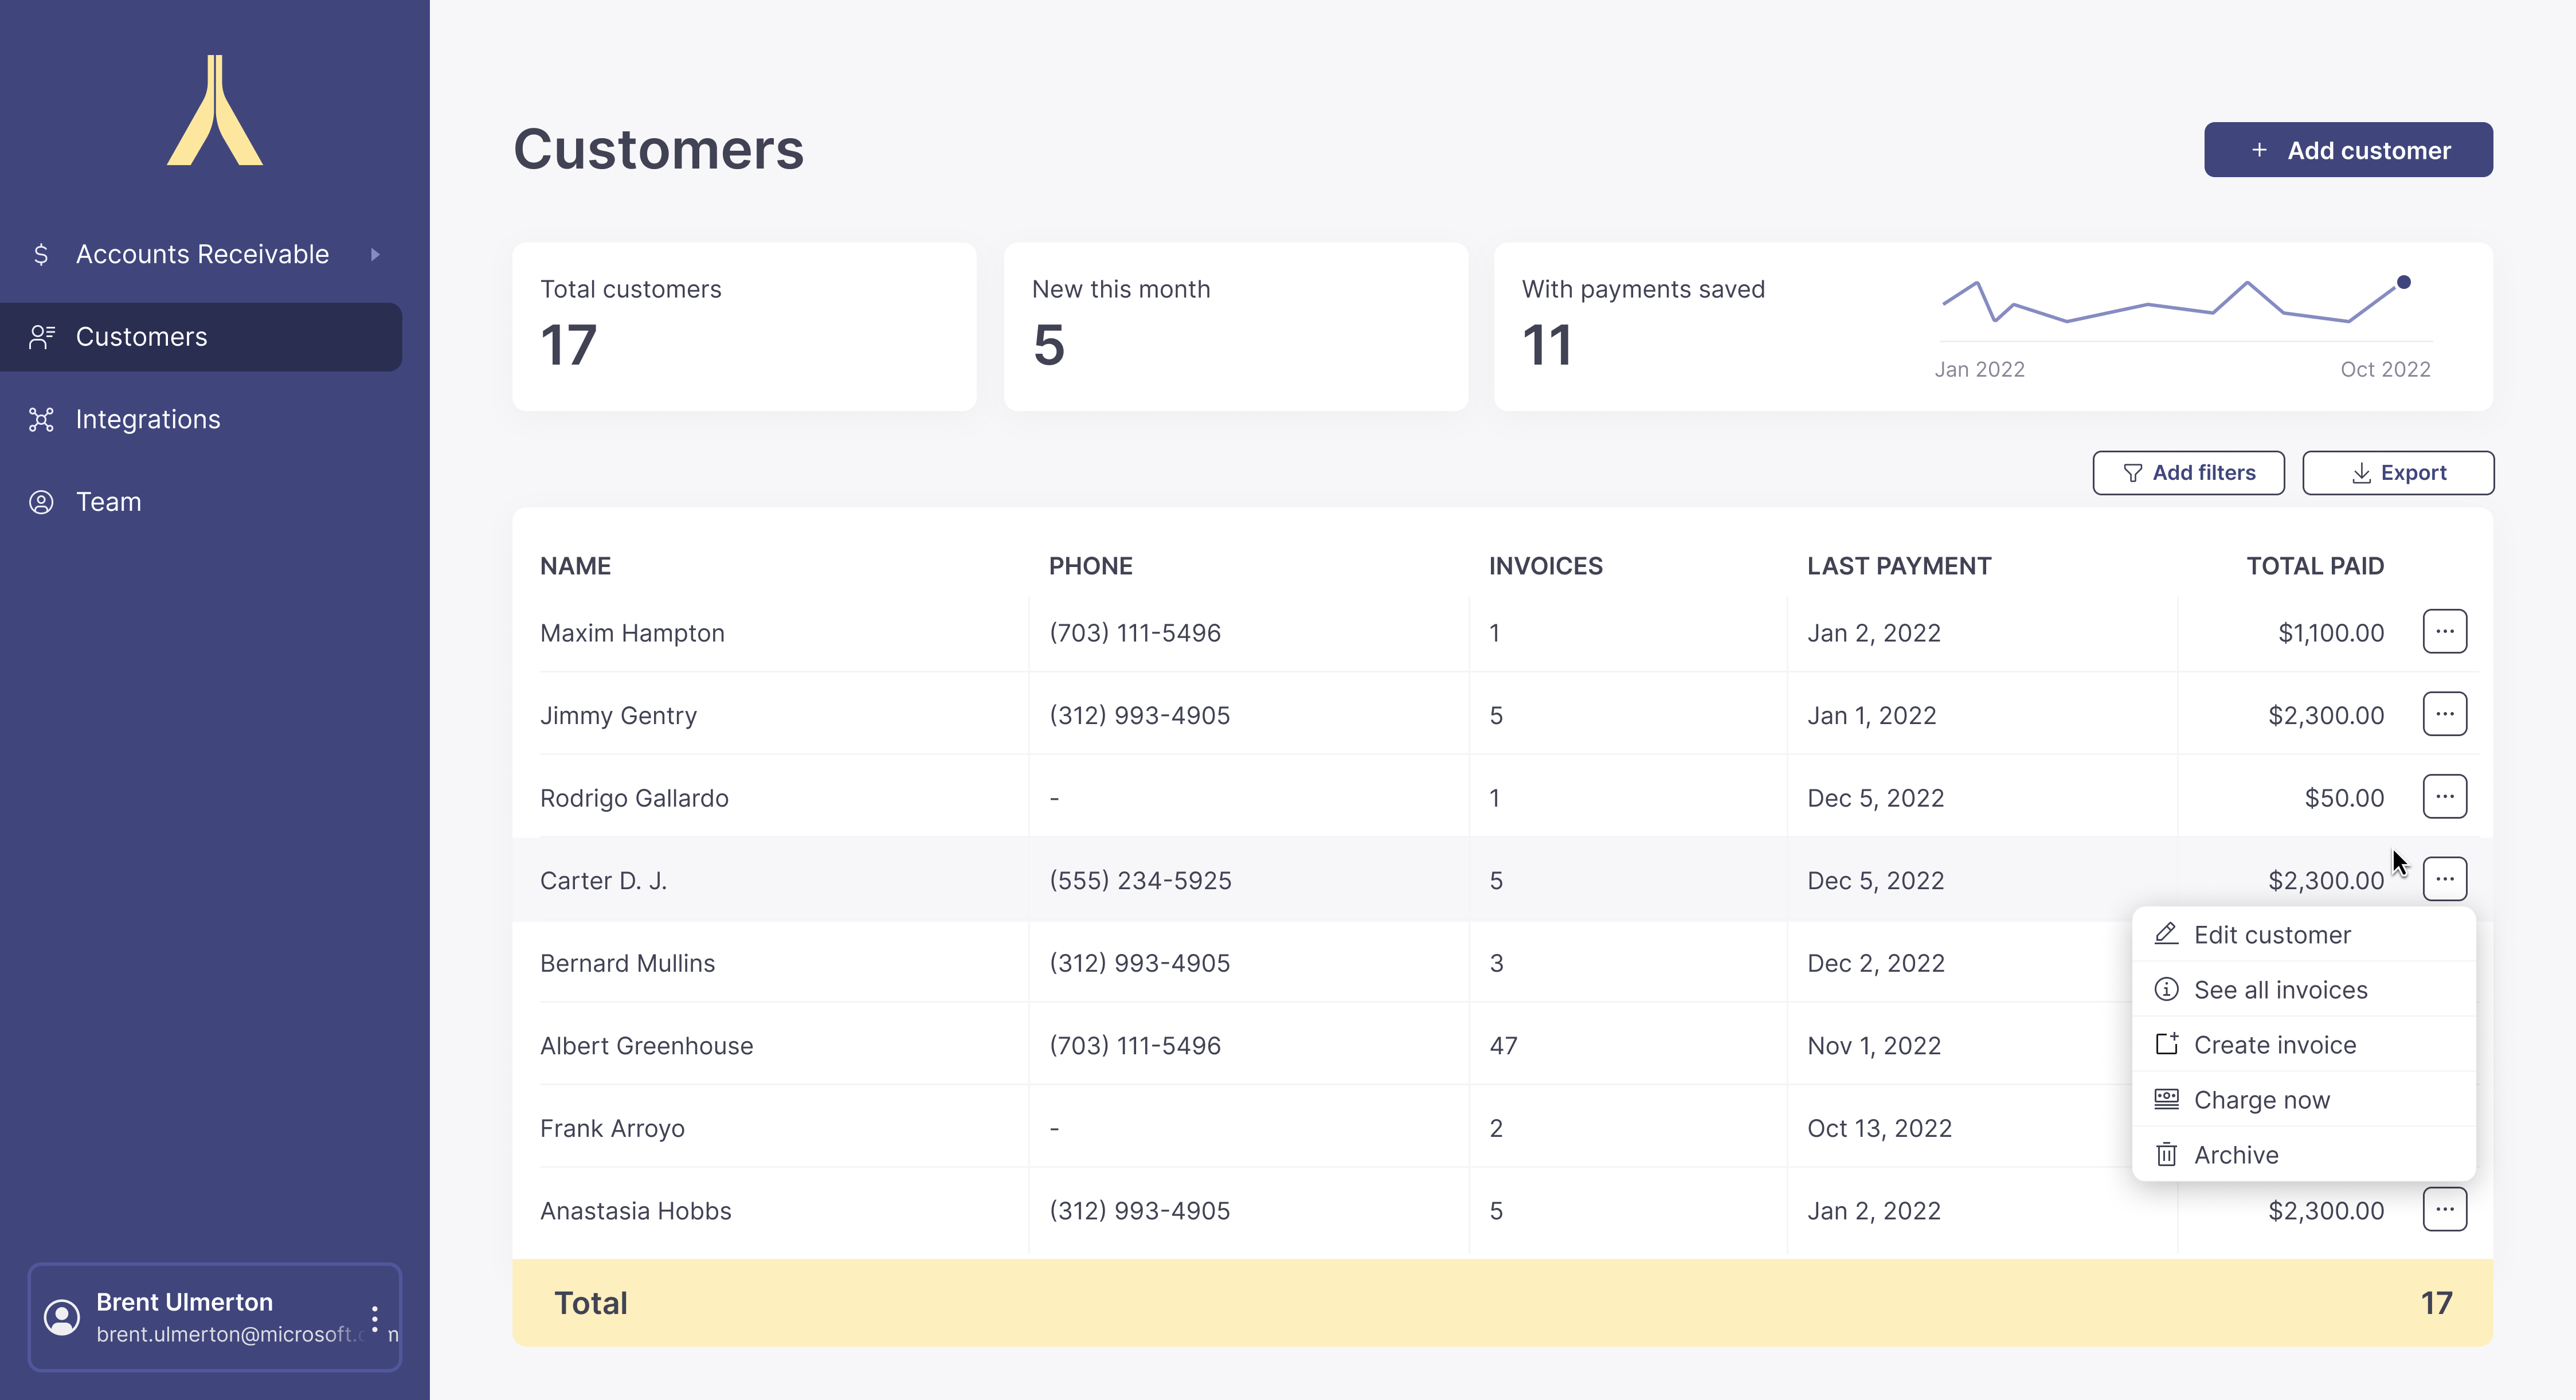This screenshot has width=2576, height=1400.
Task: Click the funnel icon on Add filters
Action: coord(2132,472)
